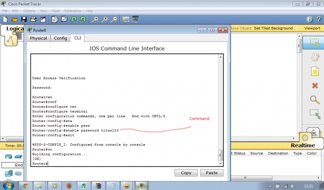Viewport: 324px width, 190px height.
Task: Click the Zoom In magnifier icon
Action: pos(95,19)
